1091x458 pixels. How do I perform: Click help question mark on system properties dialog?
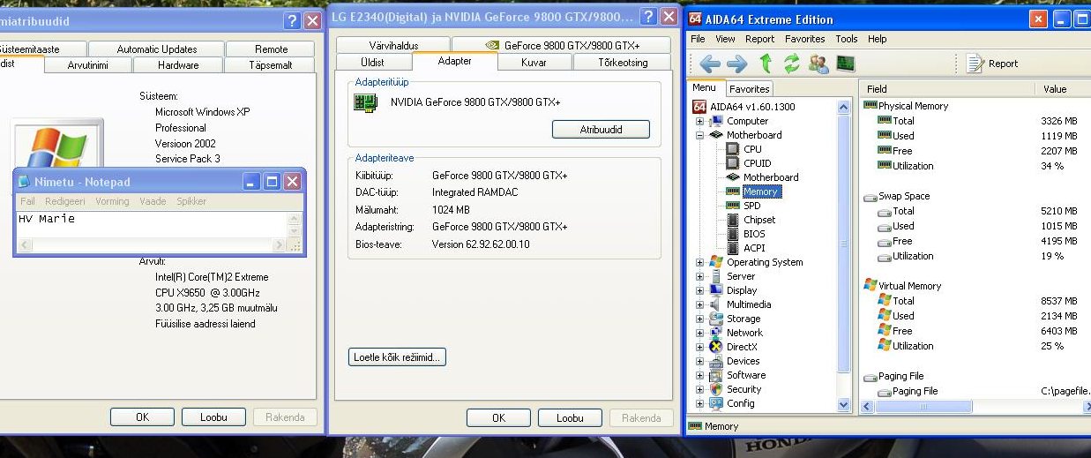coord(292,21)
